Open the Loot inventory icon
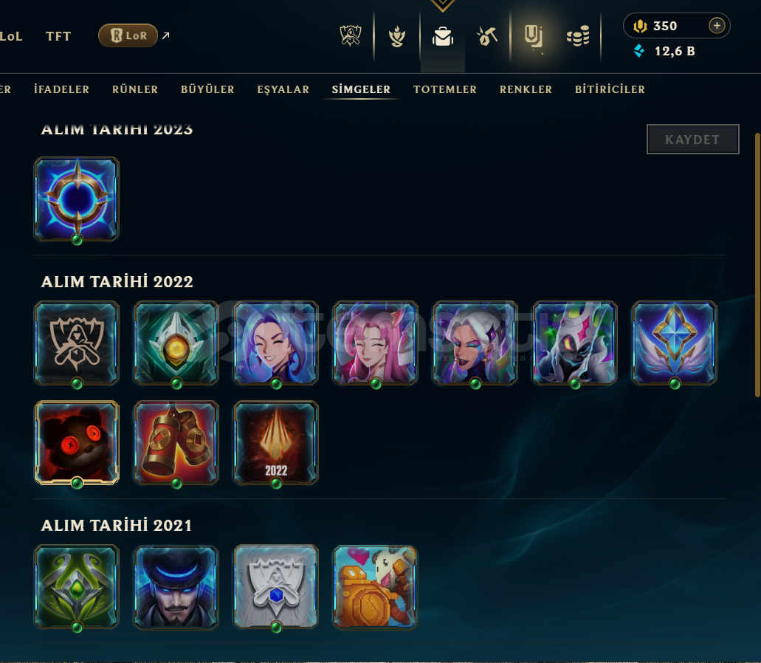 pyautogui.click(x=534, y=36)
